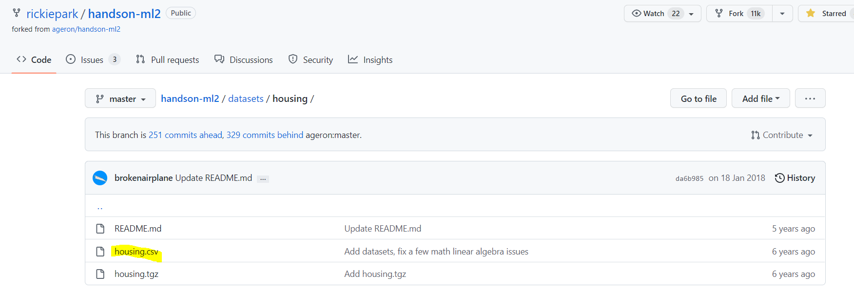Click the 11k fork count badge

click(756, 14)
